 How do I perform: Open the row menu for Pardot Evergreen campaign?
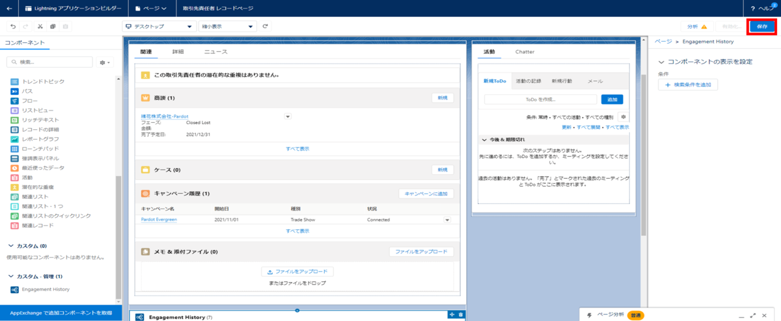(447, 220)
